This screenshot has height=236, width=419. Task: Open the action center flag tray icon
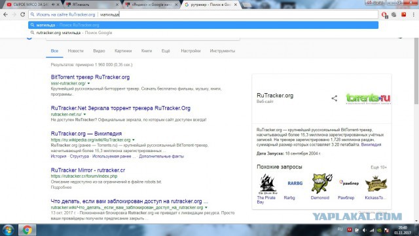coord(386,230)
